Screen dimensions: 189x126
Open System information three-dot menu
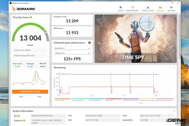[x=174, y=111]
